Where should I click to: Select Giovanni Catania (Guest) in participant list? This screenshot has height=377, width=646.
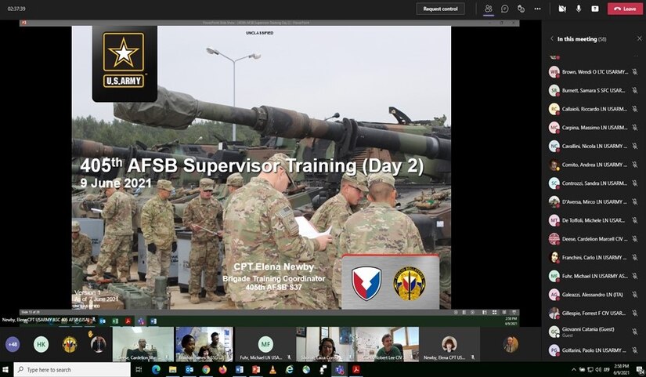pyautogui.click(x=591, y=332)
